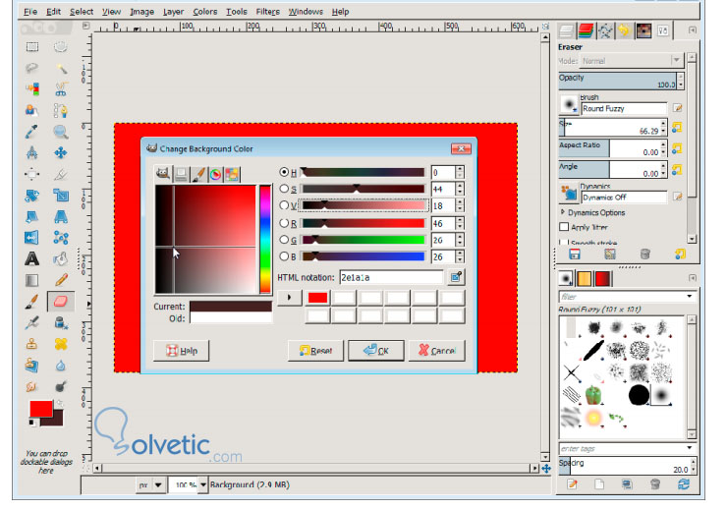Image resolution: width=727 pixels, height=510 pixels.
Task: Select the Color Picker eyedropper tool
Action: (32, 132)
